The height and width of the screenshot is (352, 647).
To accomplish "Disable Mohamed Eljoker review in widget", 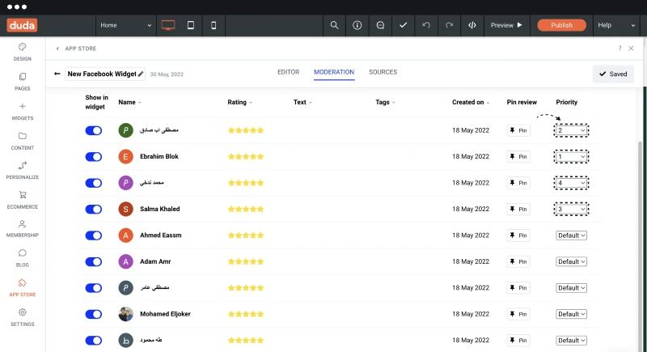I will [94, 314].
